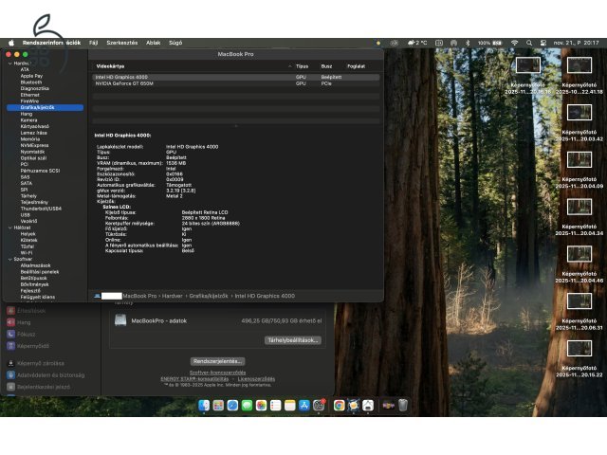
Task: Sort by the Busz column header
Action: 326,66
